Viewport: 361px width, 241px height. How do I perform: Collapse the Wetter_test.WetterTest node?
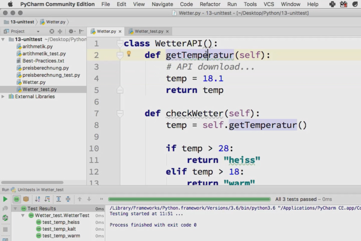(x=23, y=215)
